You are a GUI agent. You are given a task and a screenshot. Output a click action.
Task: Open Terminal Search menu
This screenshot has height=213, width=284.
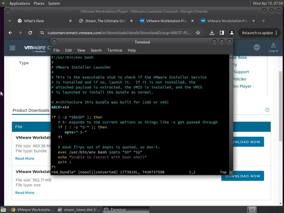point(96,50)
